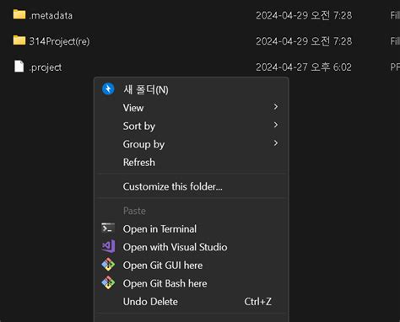Select Open in Terminal
This screenshot has height=322, width=400.
(192, 228)
